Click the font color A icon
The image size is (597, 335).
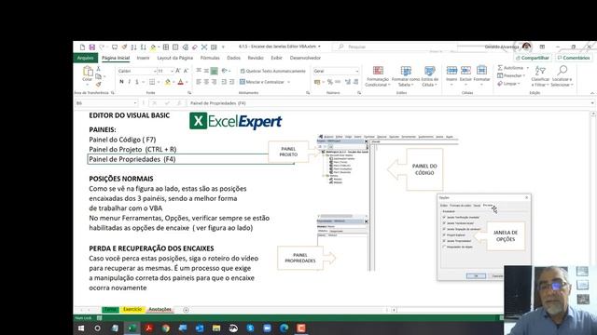181,82
